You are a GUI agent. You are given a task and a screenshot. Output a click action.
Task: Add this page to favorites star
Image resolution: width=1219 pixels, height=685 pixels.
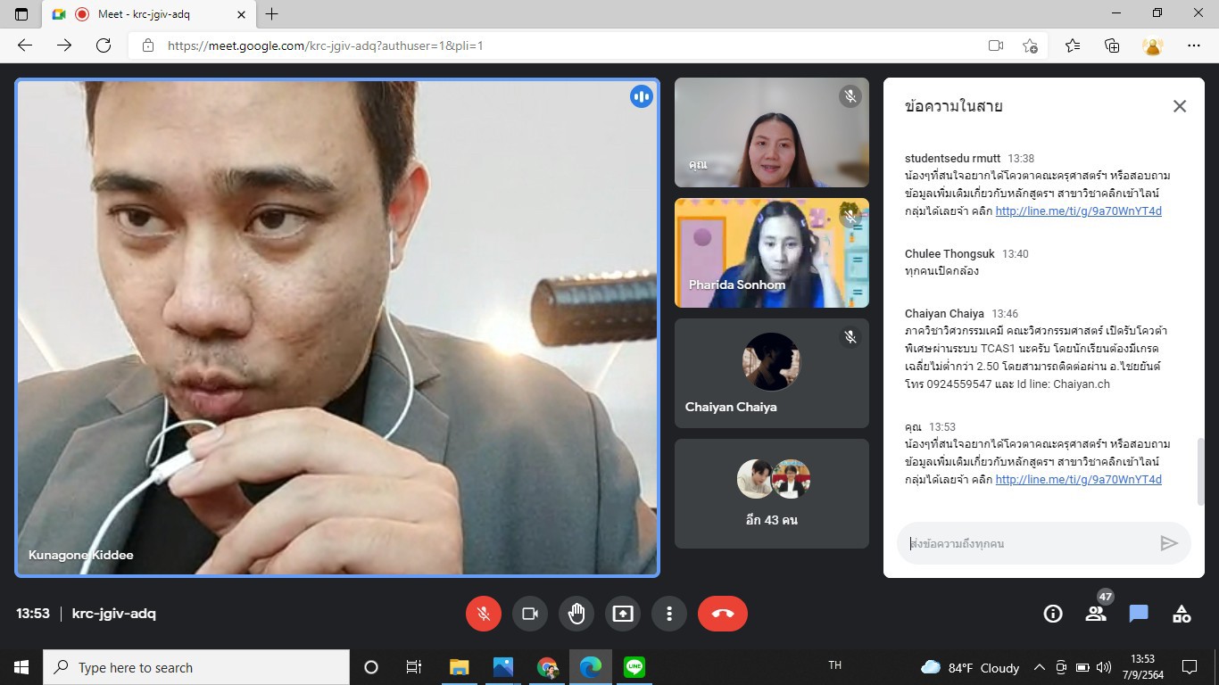(1031, 45)
